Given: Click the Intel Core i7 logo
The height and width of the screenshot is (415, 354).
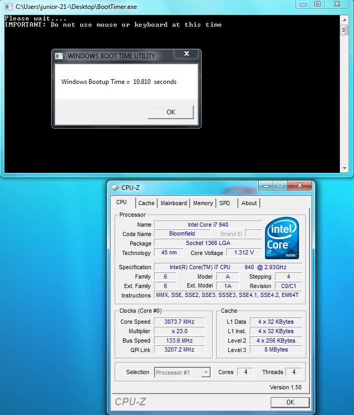Looking at the screenshot, I should (x=282, y=238).
